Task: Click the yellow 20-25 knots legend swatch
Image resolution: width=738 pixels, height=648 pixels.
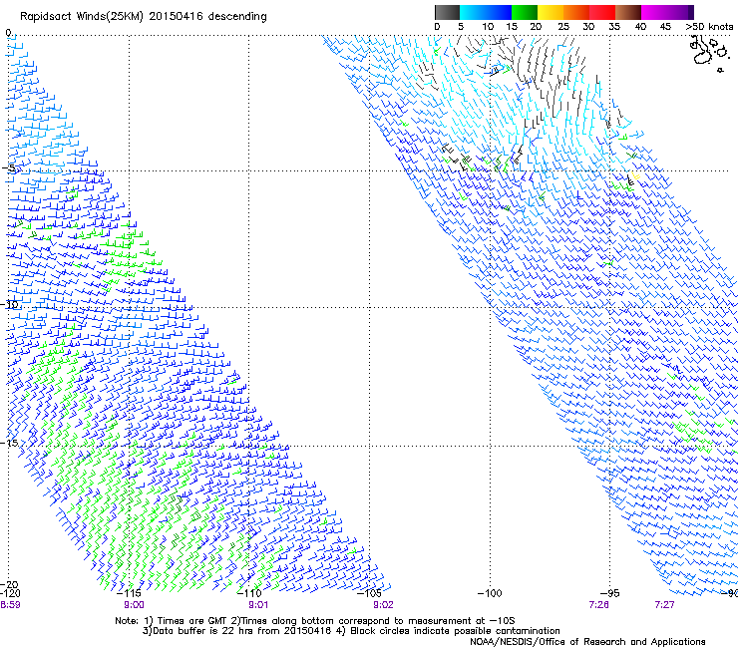Action: pyautogui.click(x=551, y=12)
